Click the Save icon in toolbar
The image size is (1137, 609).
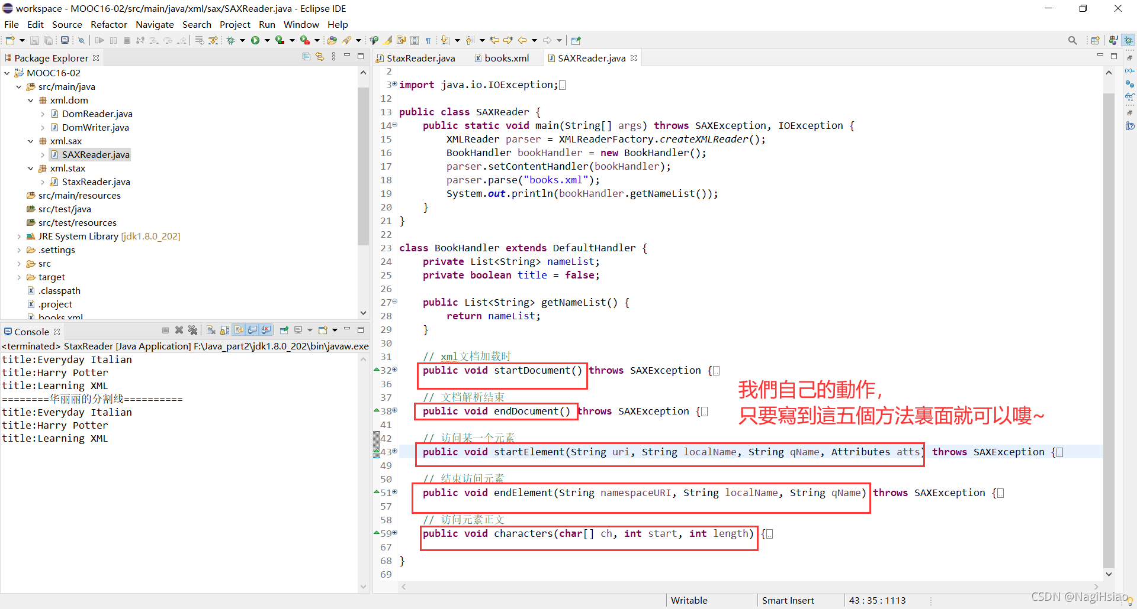pos(34,40)
